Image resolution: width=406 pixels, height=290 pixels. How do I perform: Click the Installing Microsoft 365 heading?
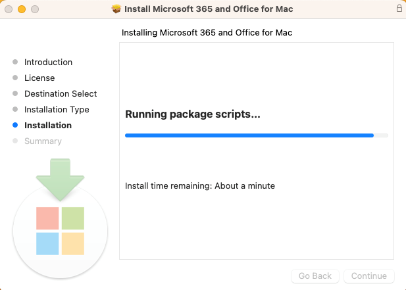pos(207,33)
